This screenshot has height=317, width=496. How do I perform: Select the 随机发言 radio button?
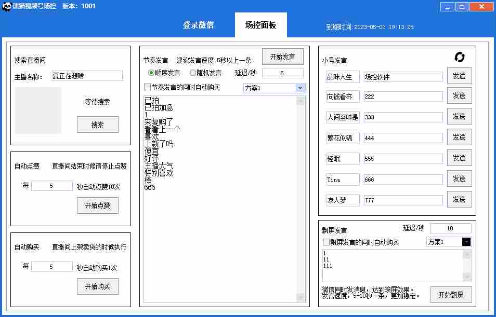[x=193, y=73]
